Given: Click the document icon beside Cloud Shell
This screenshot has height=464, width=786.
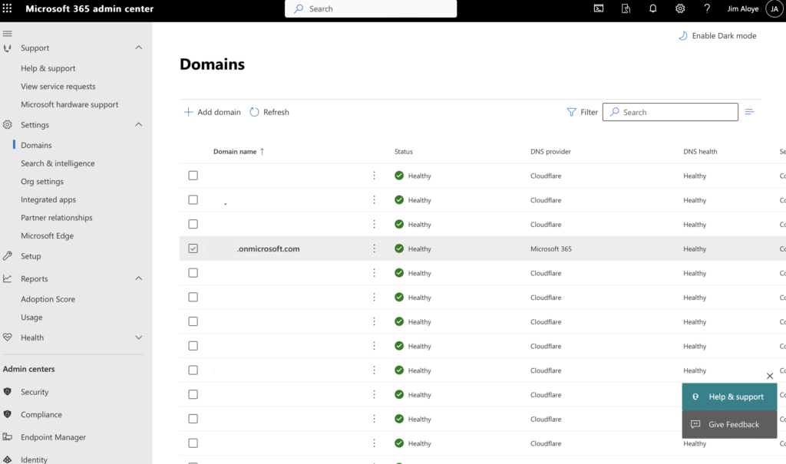Looking at the screenshot, I should tap(626, 8).
